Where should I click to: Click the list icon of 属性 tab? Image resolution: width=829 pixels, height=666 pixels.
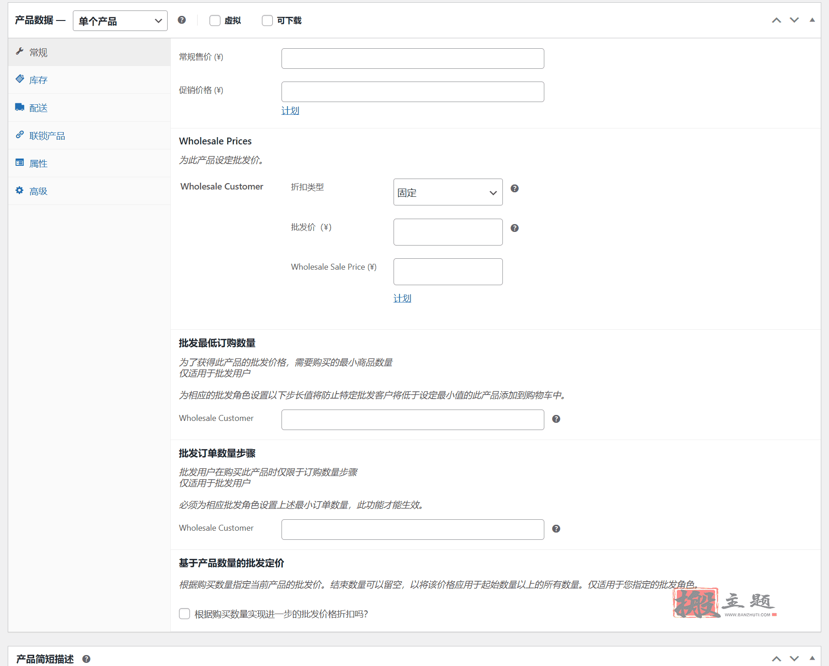tap(20, 163)
